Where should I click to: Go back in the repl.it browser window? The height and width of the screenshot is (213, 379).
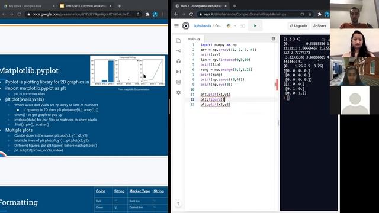176,14
